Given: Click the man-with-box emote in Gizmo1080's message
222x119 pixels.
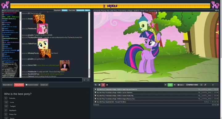Looking at the screenshot, I should click(65, 65).
